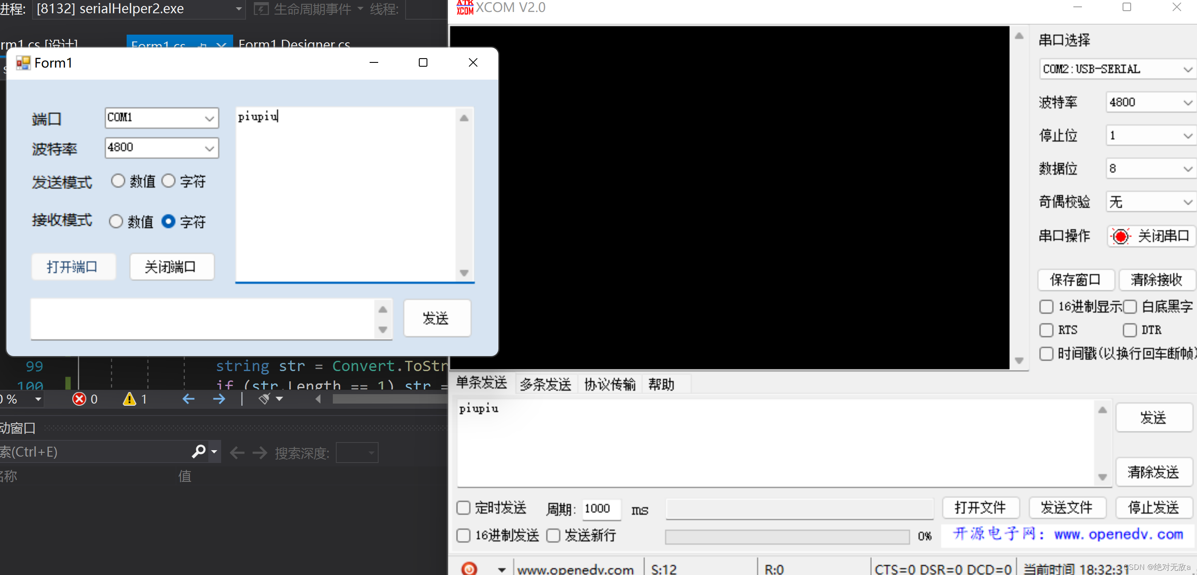Click the red error count icon
The image size is (1197, 575).
point(80,399)
